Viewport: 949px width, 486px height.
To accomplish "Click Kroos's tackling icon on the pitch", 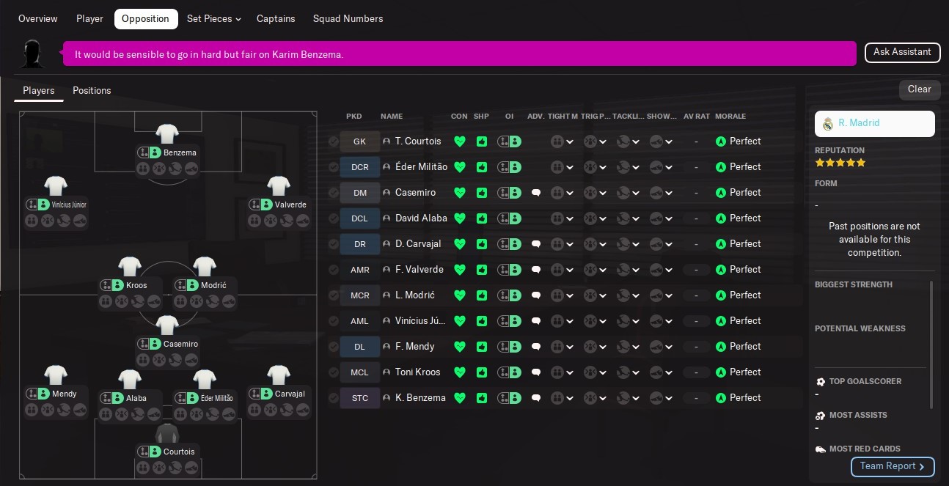I will point(137,301).
